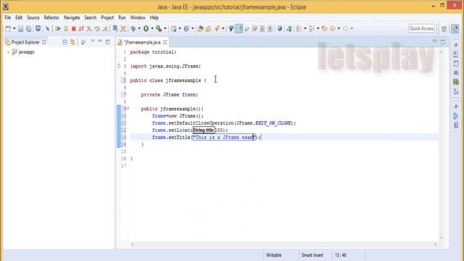The height and width of the screenshot is (261, 464).
Task: Minimize the editor area
Action: pyautogui.click(x=435, y=41)
